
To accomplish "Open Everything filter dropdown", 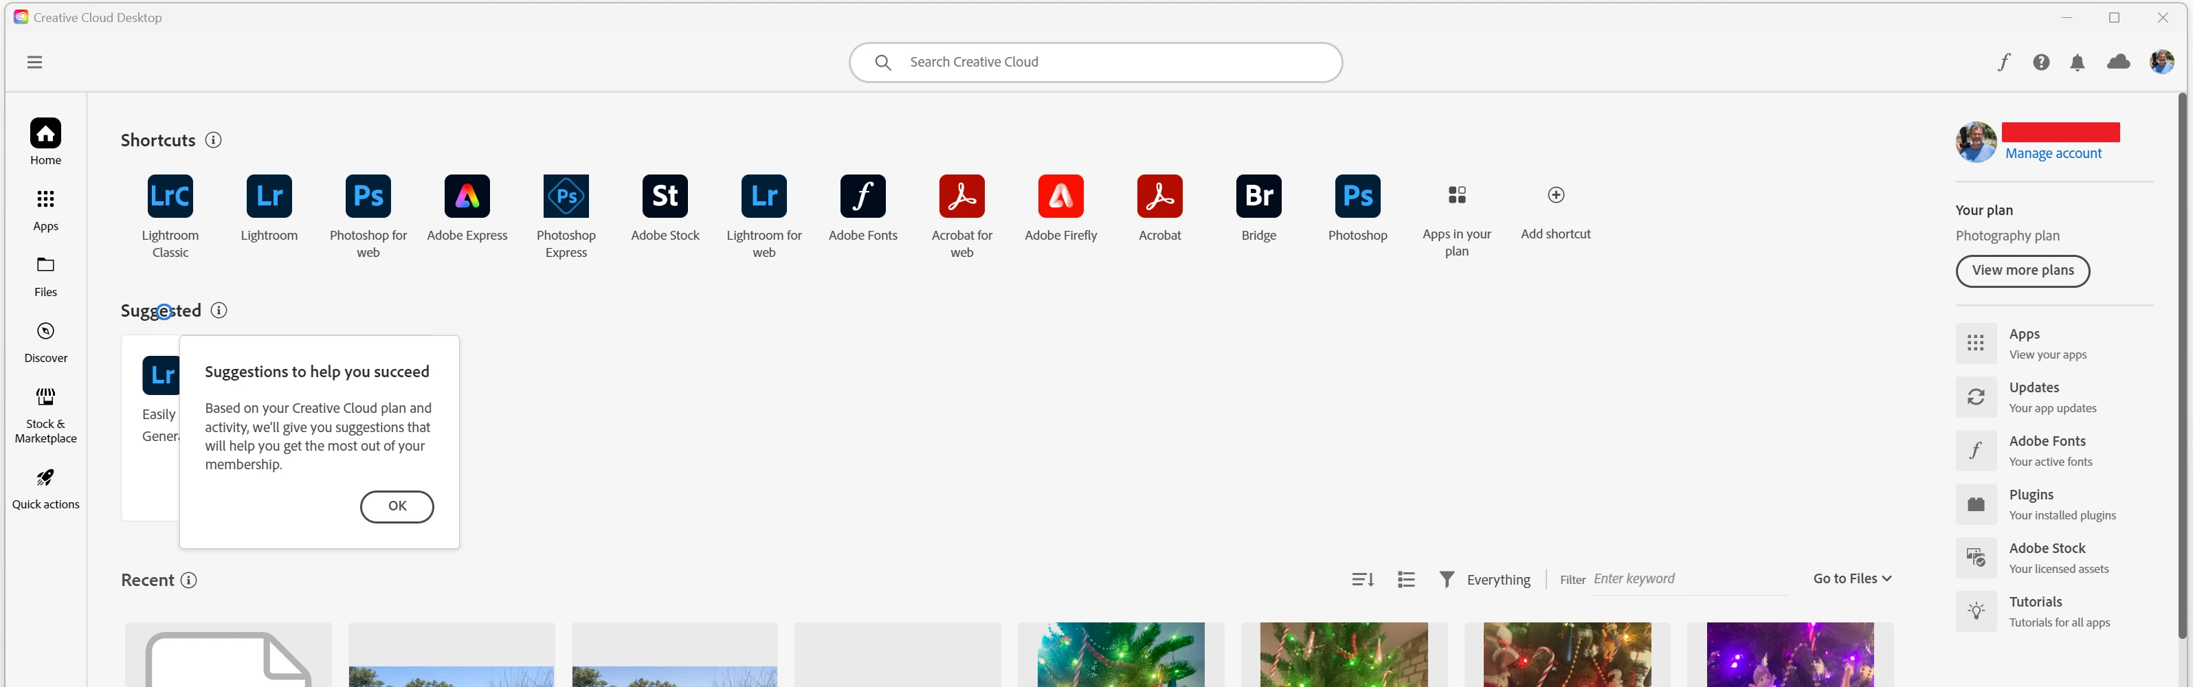I will pyautogui.click(x=1486, y=580).
